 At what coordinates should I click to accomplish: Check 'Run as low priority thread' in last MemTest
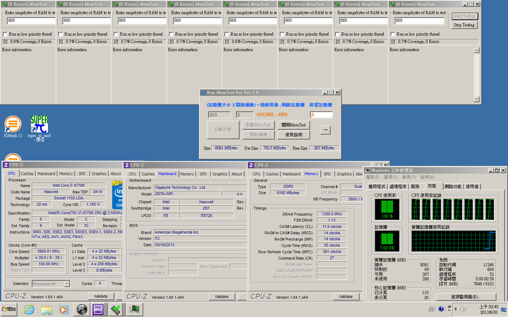pyautogui.click(x=393, y=34)
